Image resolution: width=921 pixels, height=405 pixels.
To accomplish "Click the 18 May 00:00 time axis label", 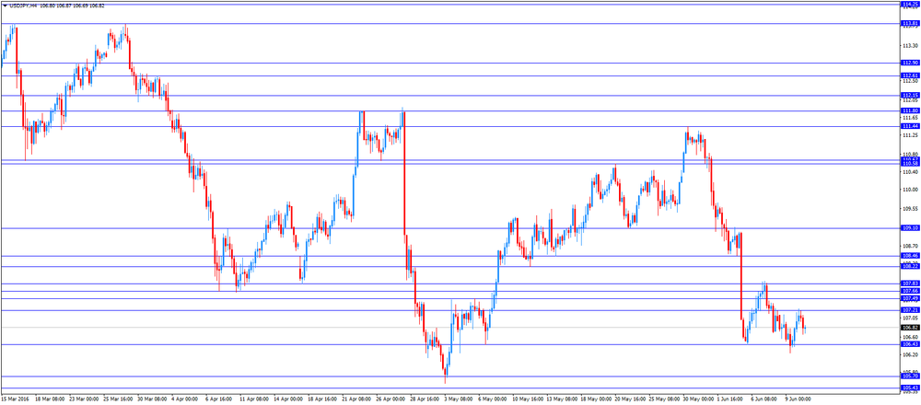I will coord(596,399).
